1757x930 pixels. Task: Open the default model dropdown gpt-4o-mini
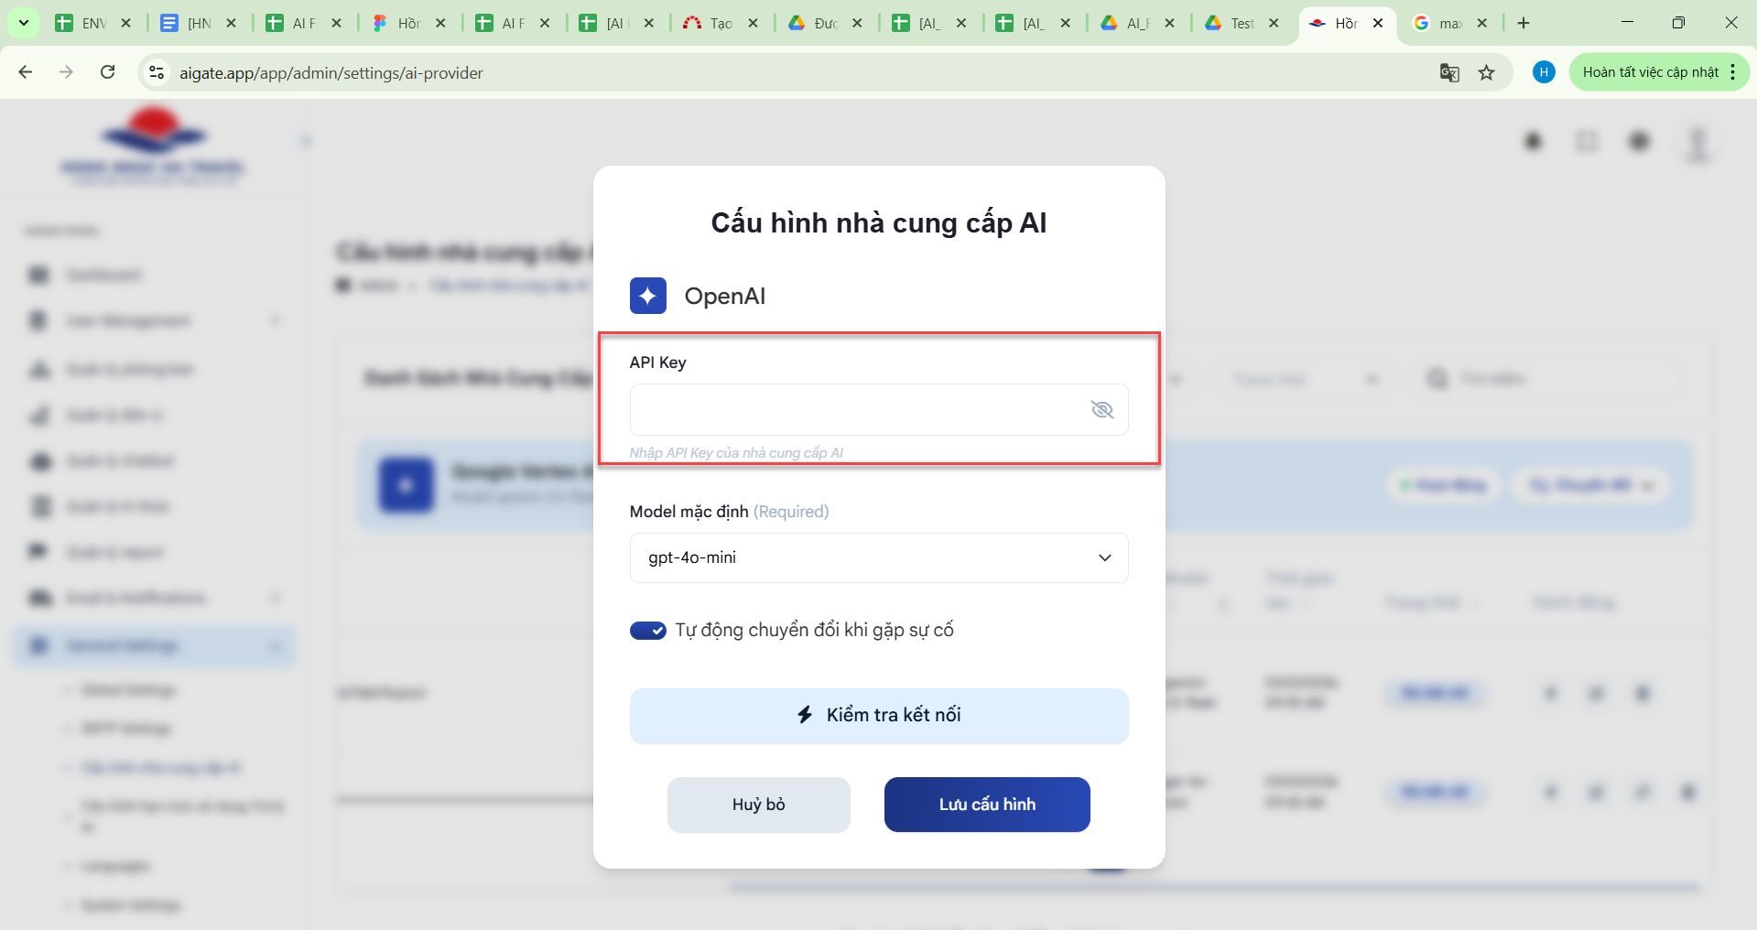point(878,557)
